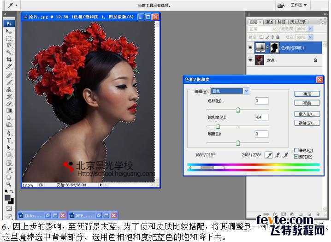
Task: Click the 色相 hue slider handle
Action: click(238, 110)
